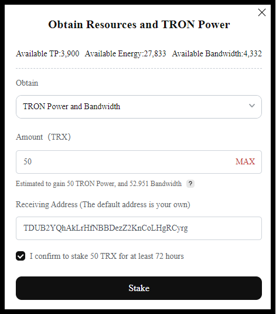The width and height of the screenshot is (276, 314).
Task: Click the dashed divider under Available resources
Action: pos(139,68)
